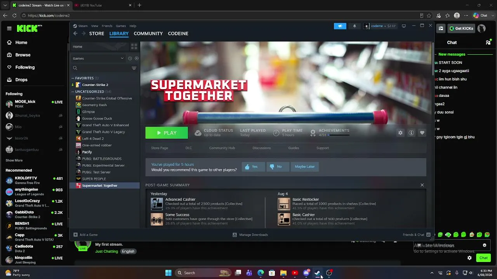Click the Steam library search field
Image resolution: width=497 pixels, height=279 pixels.
click(x=102, y=68)
